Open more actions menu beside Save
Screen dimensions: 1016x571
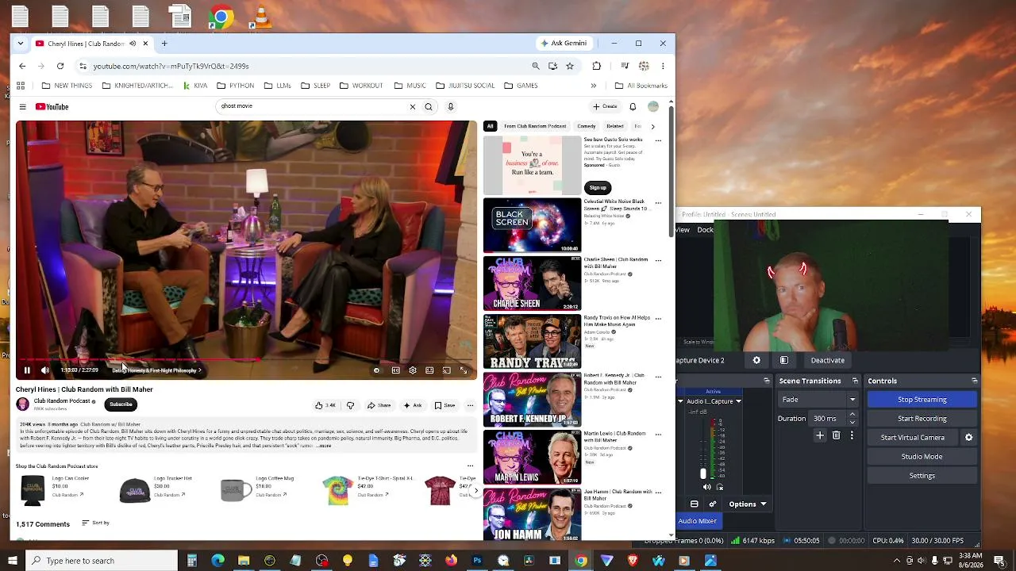470,405
